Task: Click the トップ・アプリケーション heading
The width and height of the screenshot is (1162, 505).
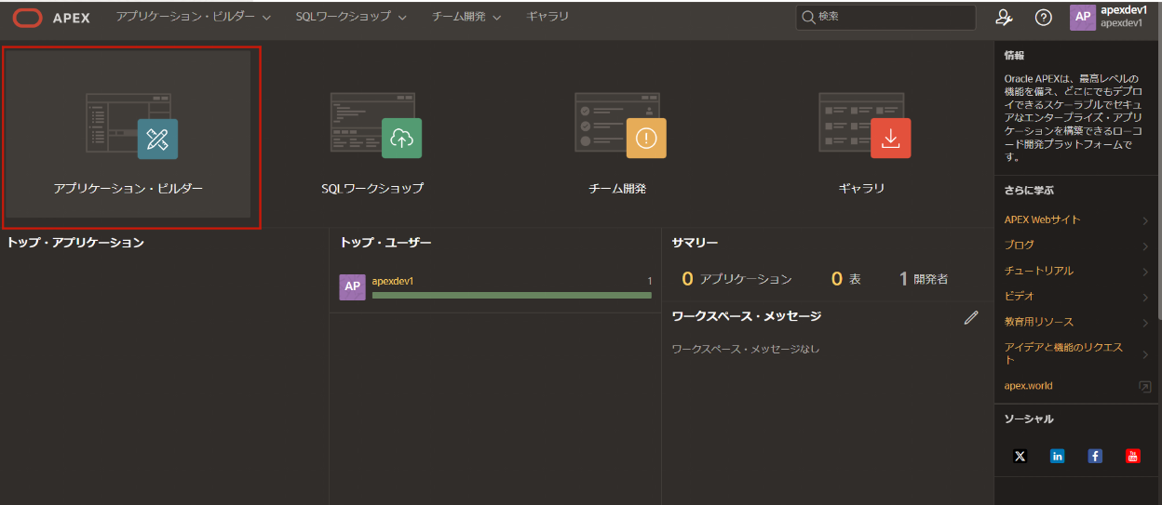Action: click(x=75, y=243)
